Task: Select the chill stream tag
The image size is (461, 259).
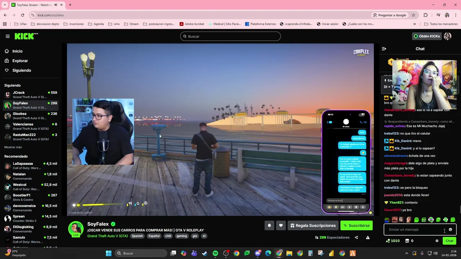Action: click(x=168, y=236)
